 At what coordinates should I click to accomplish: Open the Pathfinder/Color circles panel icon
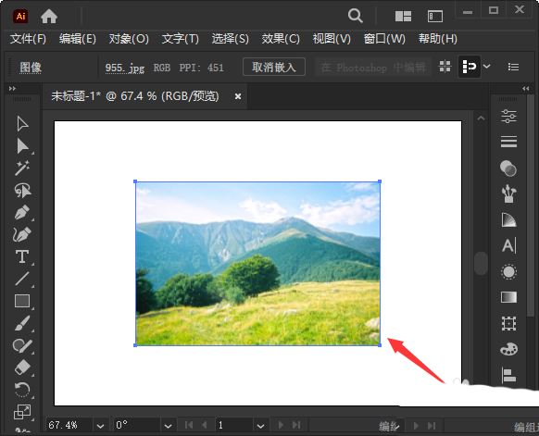tap(508, 168)
